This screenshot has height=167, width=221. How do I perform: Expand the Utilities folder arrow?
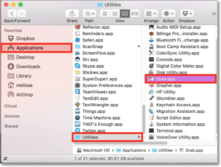pyautogui.click(x=139, y=137)
